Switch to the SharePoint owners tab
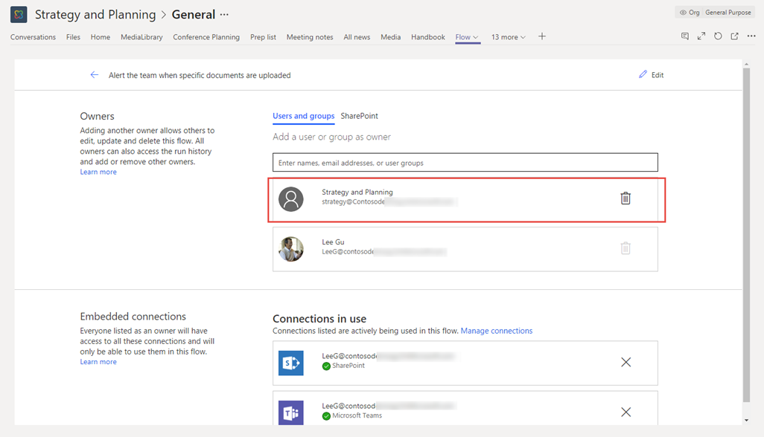The image size is (764, 437). pyautogui.click(x=359, y=116)
